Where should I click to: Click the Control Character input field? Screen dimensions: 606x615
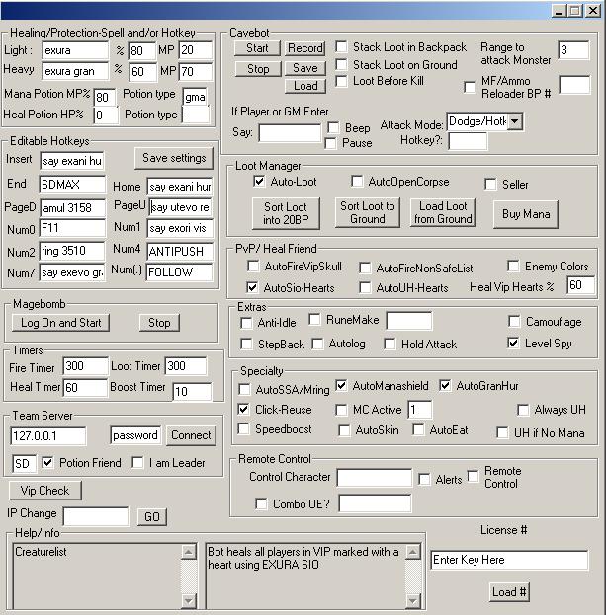point(374,478)
